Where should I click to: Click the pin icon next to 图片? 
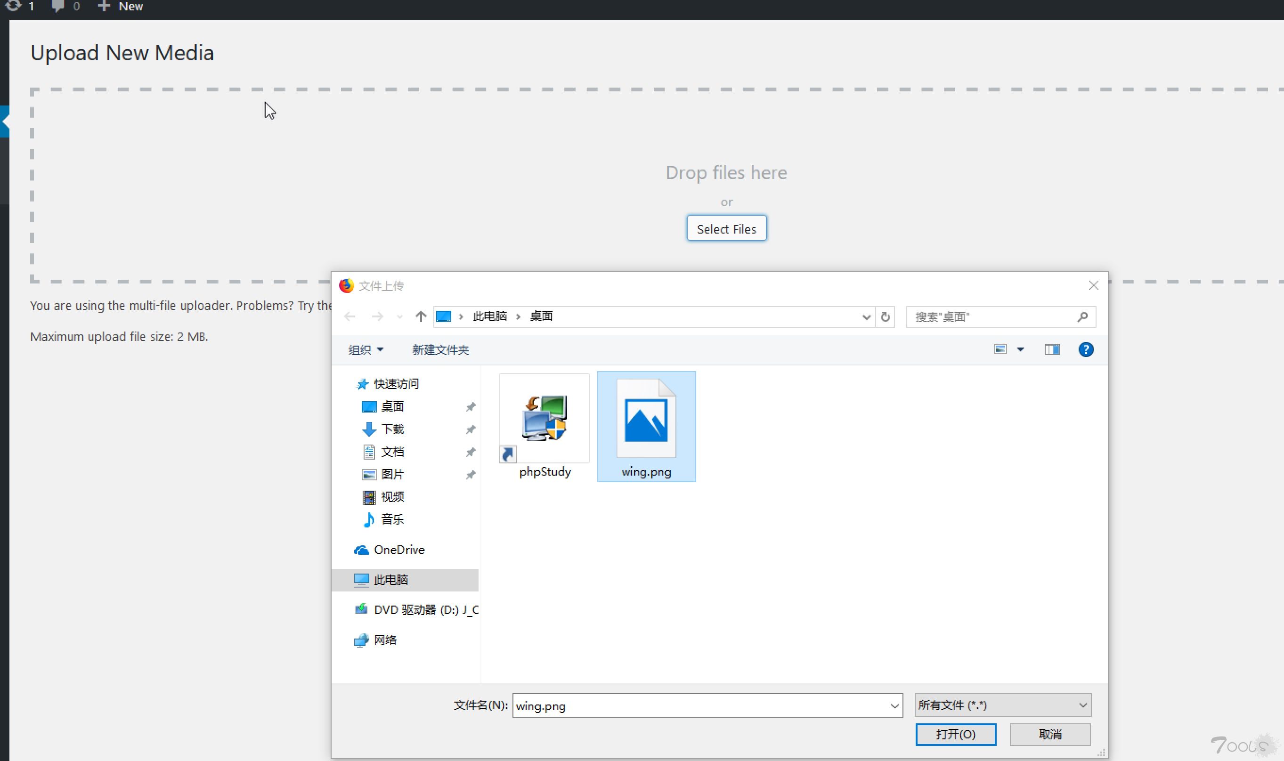tap(470, 475)
